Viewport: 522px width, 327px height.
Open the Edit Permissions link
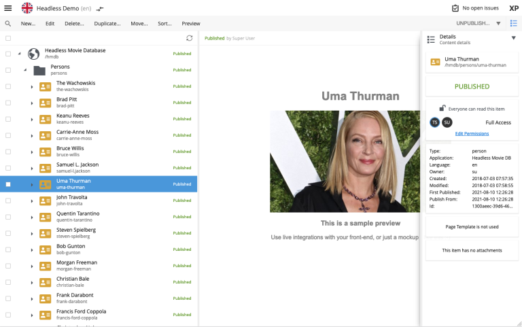[x=472, y=133]
